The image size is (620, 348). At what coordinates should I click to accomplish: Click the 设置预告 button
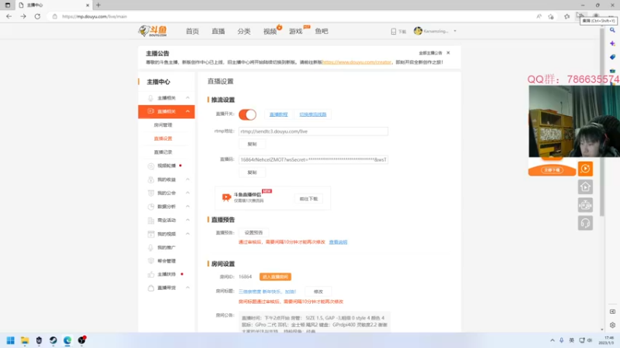[253, 233]
